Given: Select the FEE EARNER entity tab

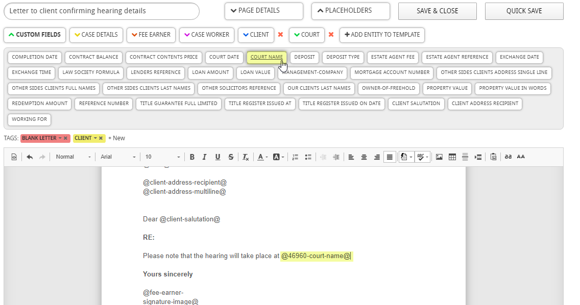Looking at the screenshot, I should tap(151, 35).
